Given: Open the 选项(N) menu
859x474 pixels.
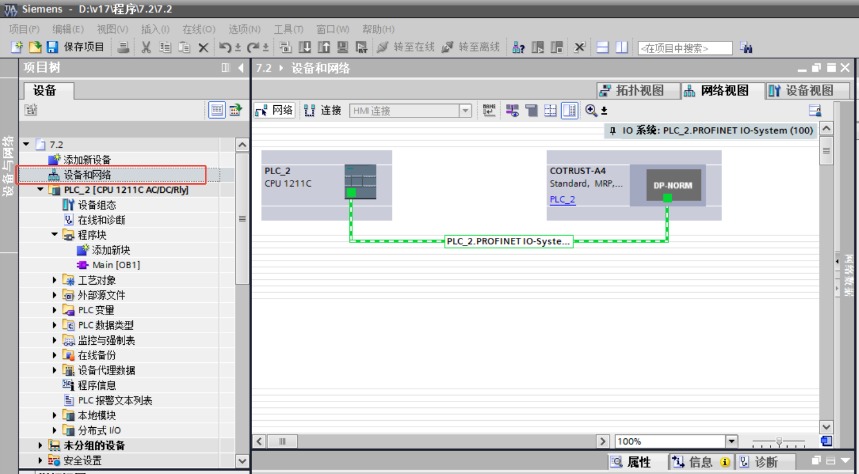Looking at the screenshot, I should (245, 29).
